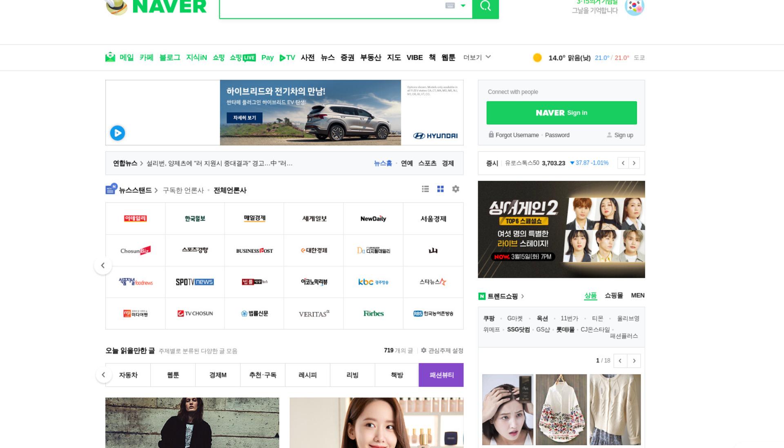
Task: Switch newsstand to grid view icon
Action: pyautogui.click(x=441, y=189)
